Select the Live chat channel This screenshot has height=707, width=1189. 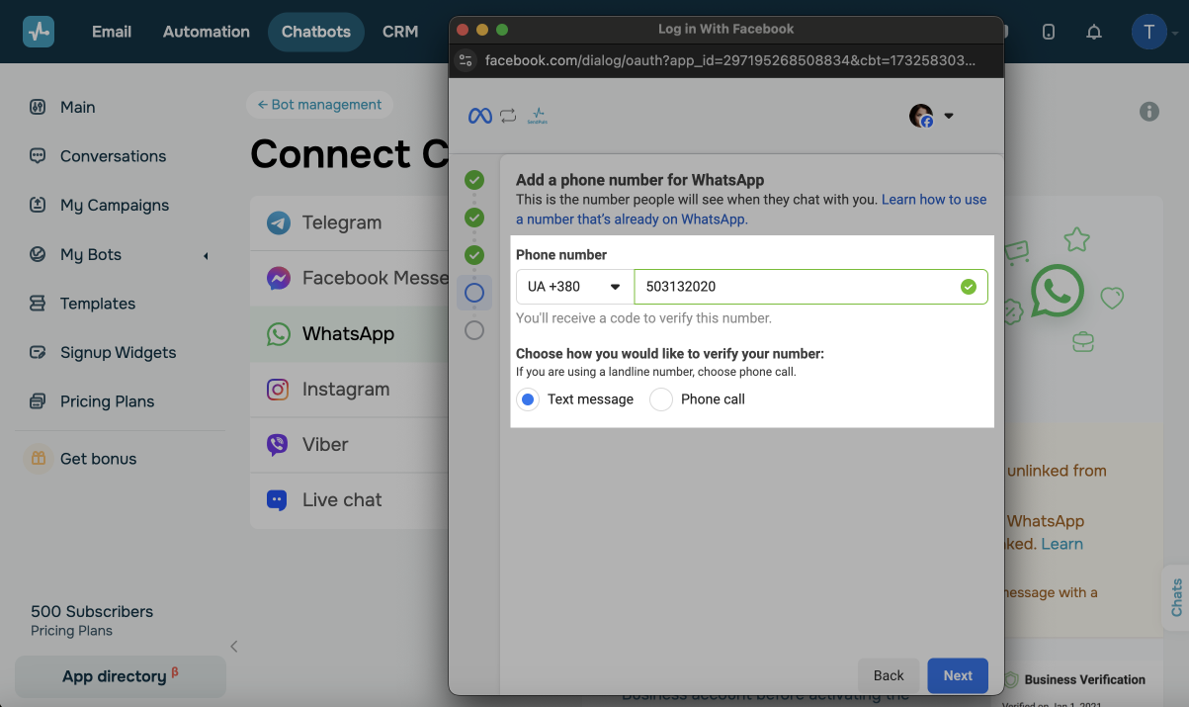(349, 499)
